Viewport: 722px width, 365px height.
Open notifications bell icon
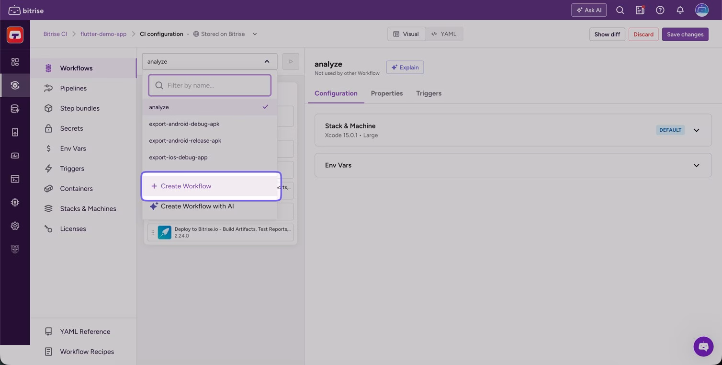coord(680,10)
